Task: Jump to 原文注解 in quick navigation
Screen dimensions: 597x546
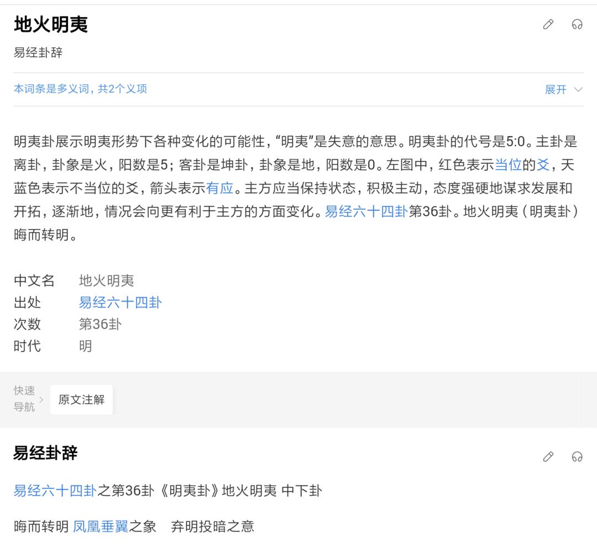Action: pyautogui.click(x=81, y=399)
